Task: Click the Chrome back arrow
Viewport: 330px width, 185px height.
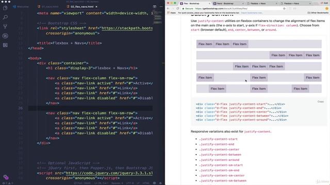Action: point(168,9)
